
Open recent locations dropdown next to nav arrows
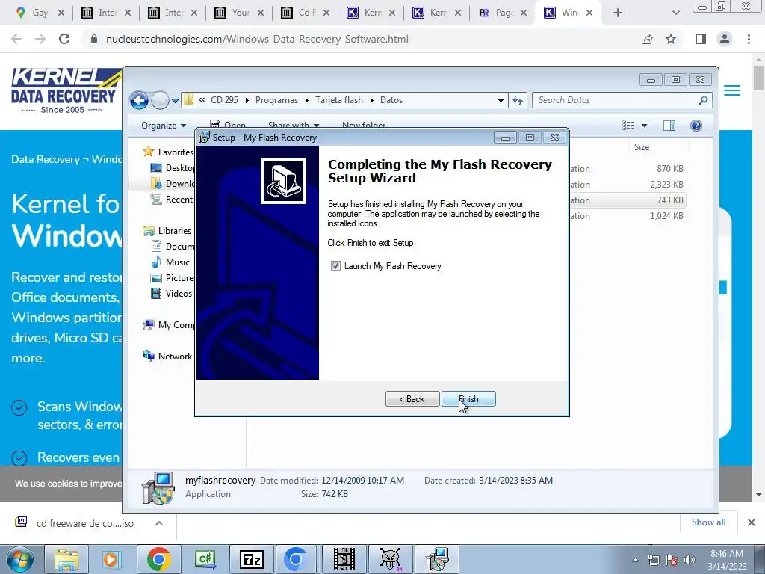pyautogui.click(x=175, y=101)
